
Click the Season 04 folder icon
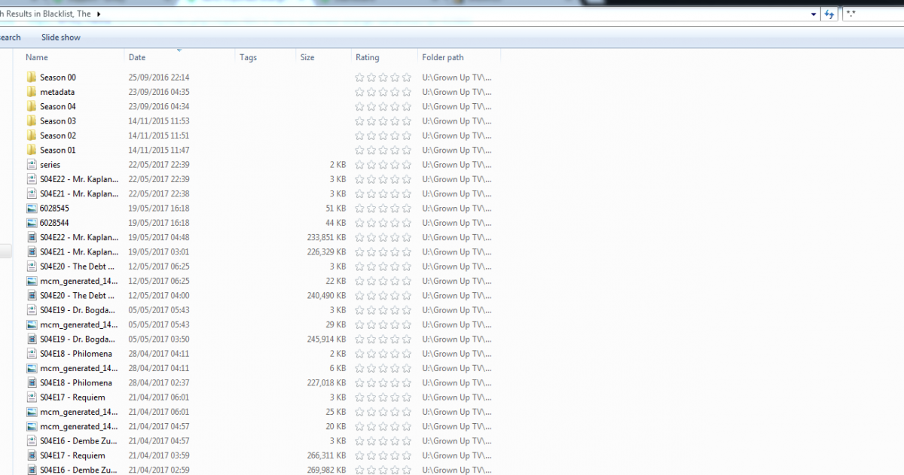[x=31, y=106]
